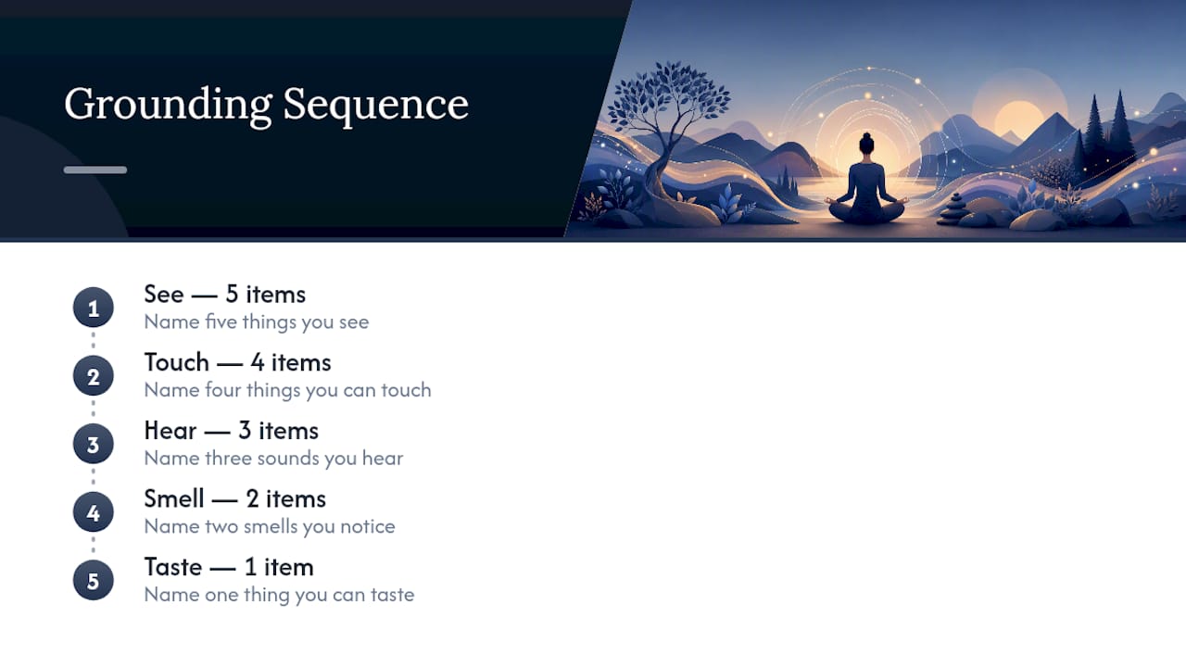Click the number 3 step circle
Image resolution: width=1186 pixels, height=667 pixels.
(x=94, y=444)
